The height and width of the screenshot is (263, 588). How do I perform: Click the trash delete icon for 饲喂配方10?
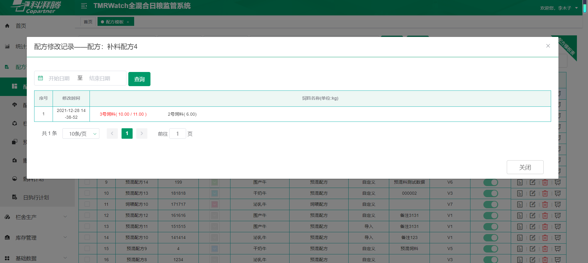tap(545, 205)
